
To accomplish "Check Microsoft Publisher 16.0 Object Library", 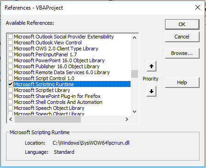I will coord(10,66).
